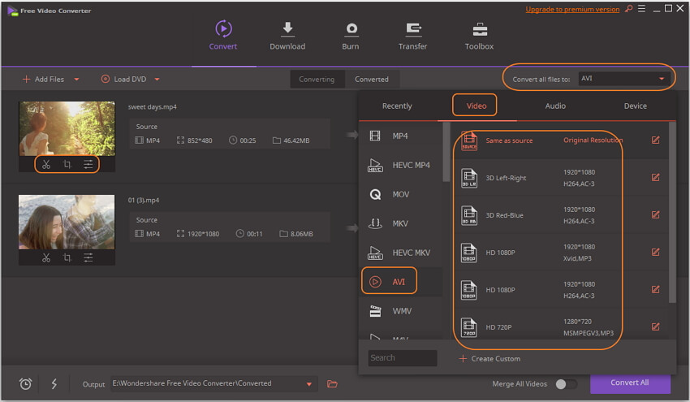The image size is (690, 402).
Task: Click the 01 (3).mp4 file name
Action: click(x=144, y=201)
